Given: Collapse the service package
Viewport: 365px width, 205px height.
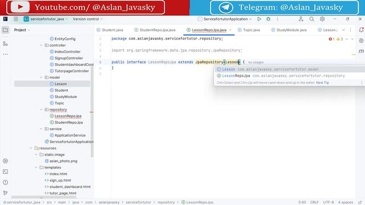Looking at the screenshot, I should point(41,129).
